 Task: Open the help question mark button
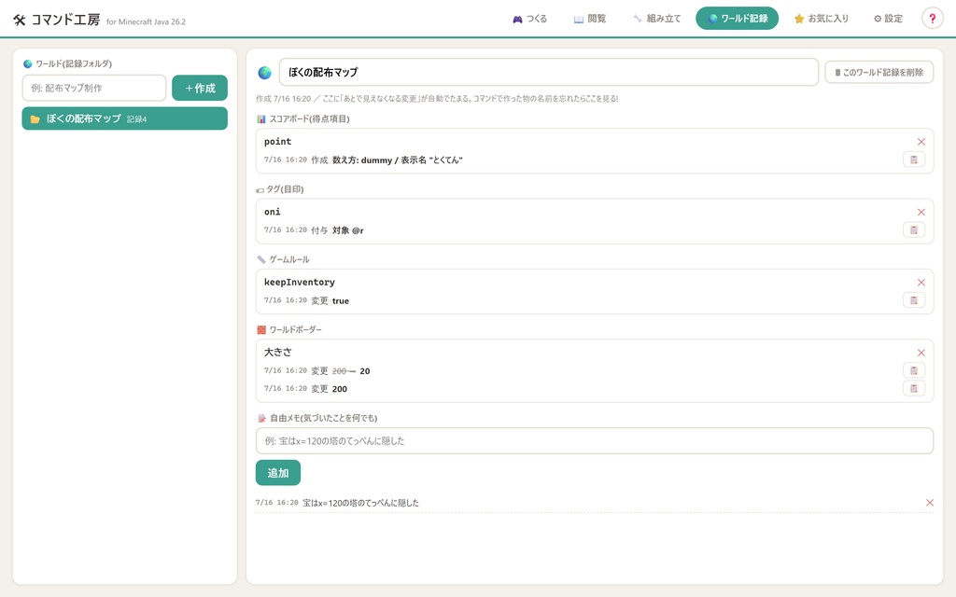tap(932, 19)
